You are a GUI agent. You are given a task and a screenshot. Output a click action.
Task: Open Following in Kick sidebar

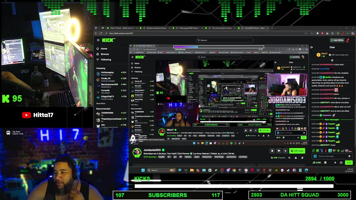click(x=106, y=59)
